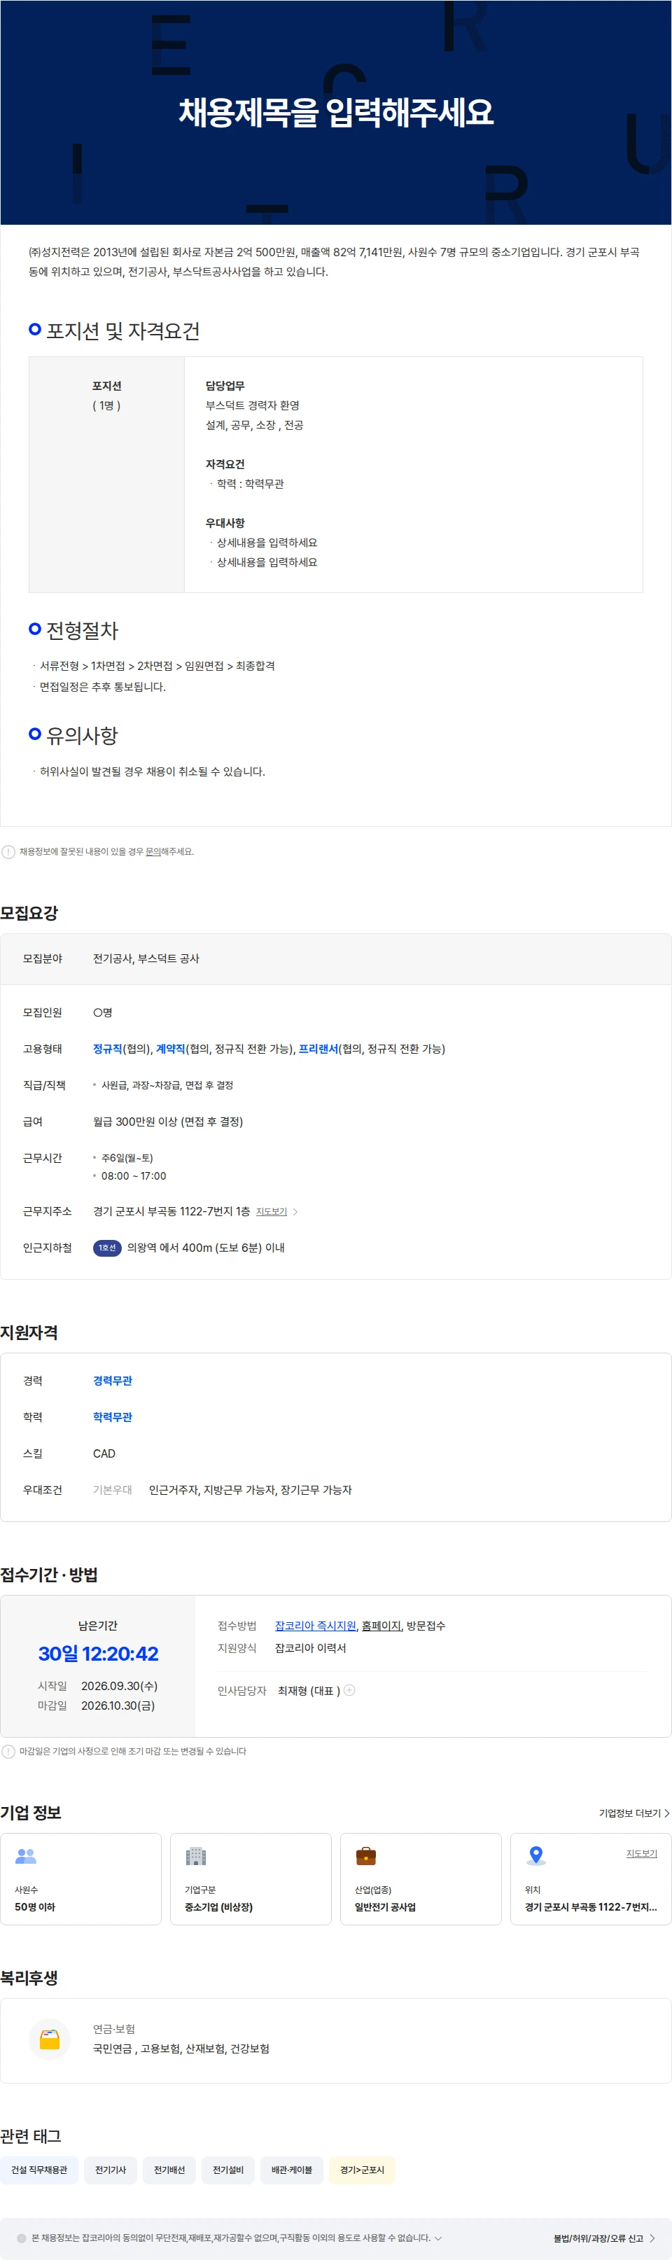This screenshot has width=672, height=2260.
Task: Select the 배관·케이블 tag
Action: (291, 2170)
